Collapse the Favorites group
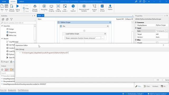The image size is (169, 95). [2, 26]
